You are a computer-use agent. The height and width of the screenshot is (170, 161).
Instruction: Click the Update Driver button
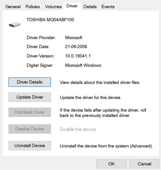tap(30, 97)
